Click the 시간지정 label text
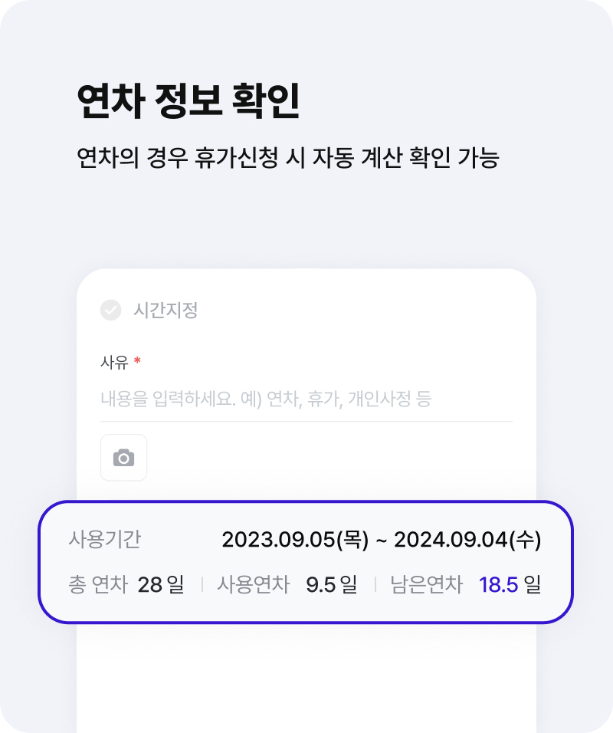 point(166,310)
